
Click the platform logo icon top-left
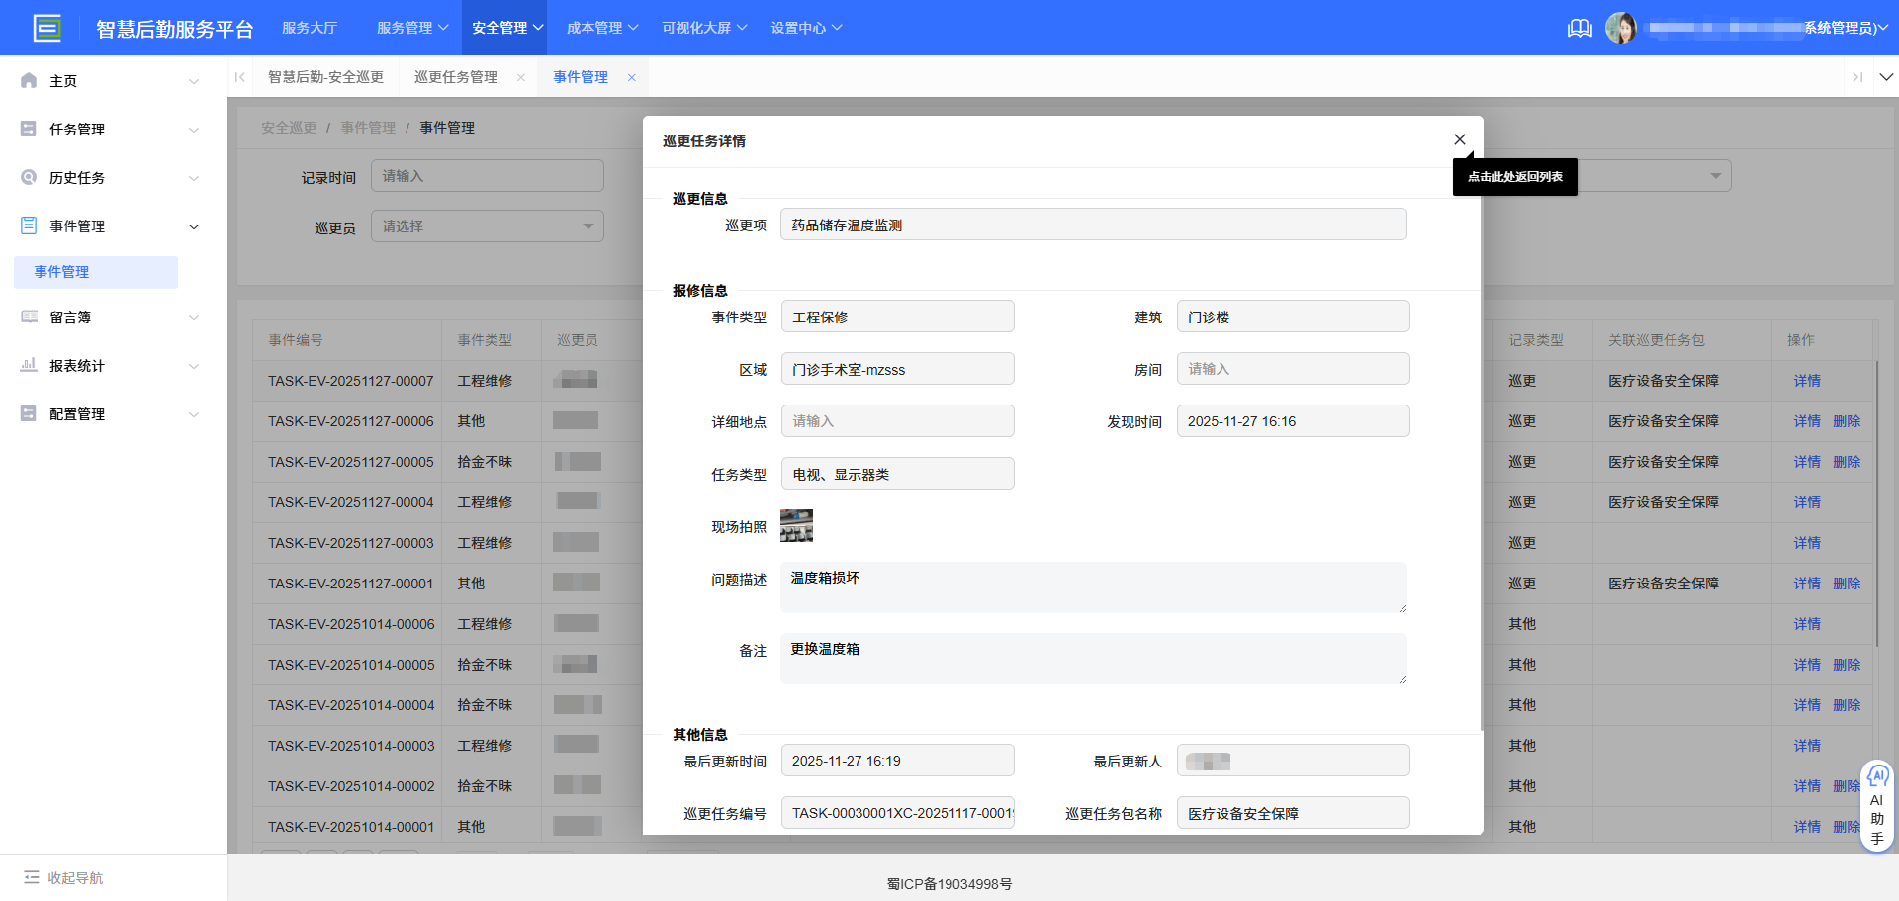click(x=47, y=28)
